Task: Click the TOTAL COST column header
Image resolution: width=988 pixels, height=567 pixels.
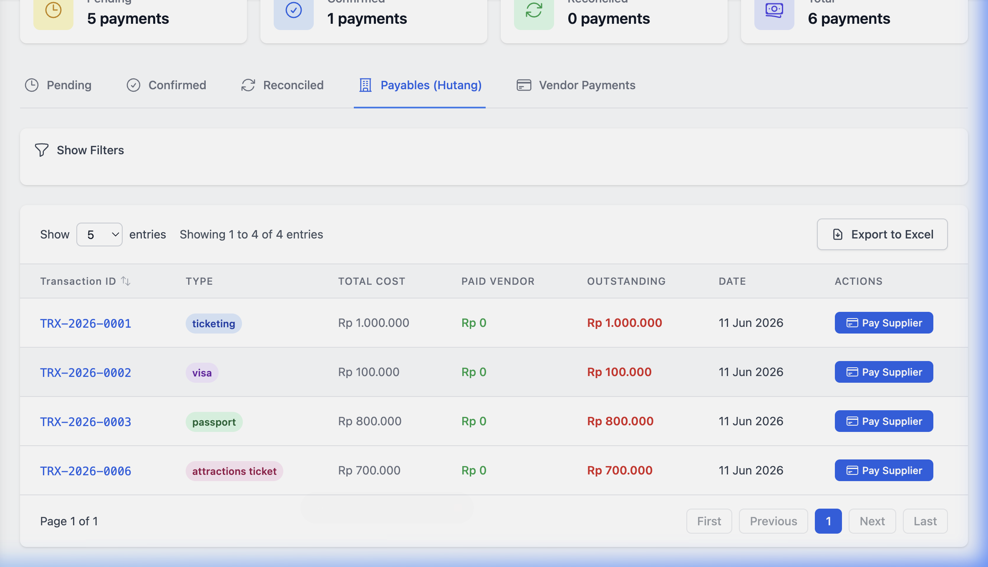Action: pyautogui.click(x=371, y=281)
